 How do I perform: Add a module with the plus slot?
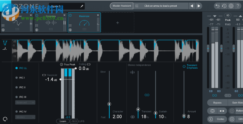[118, 23]
